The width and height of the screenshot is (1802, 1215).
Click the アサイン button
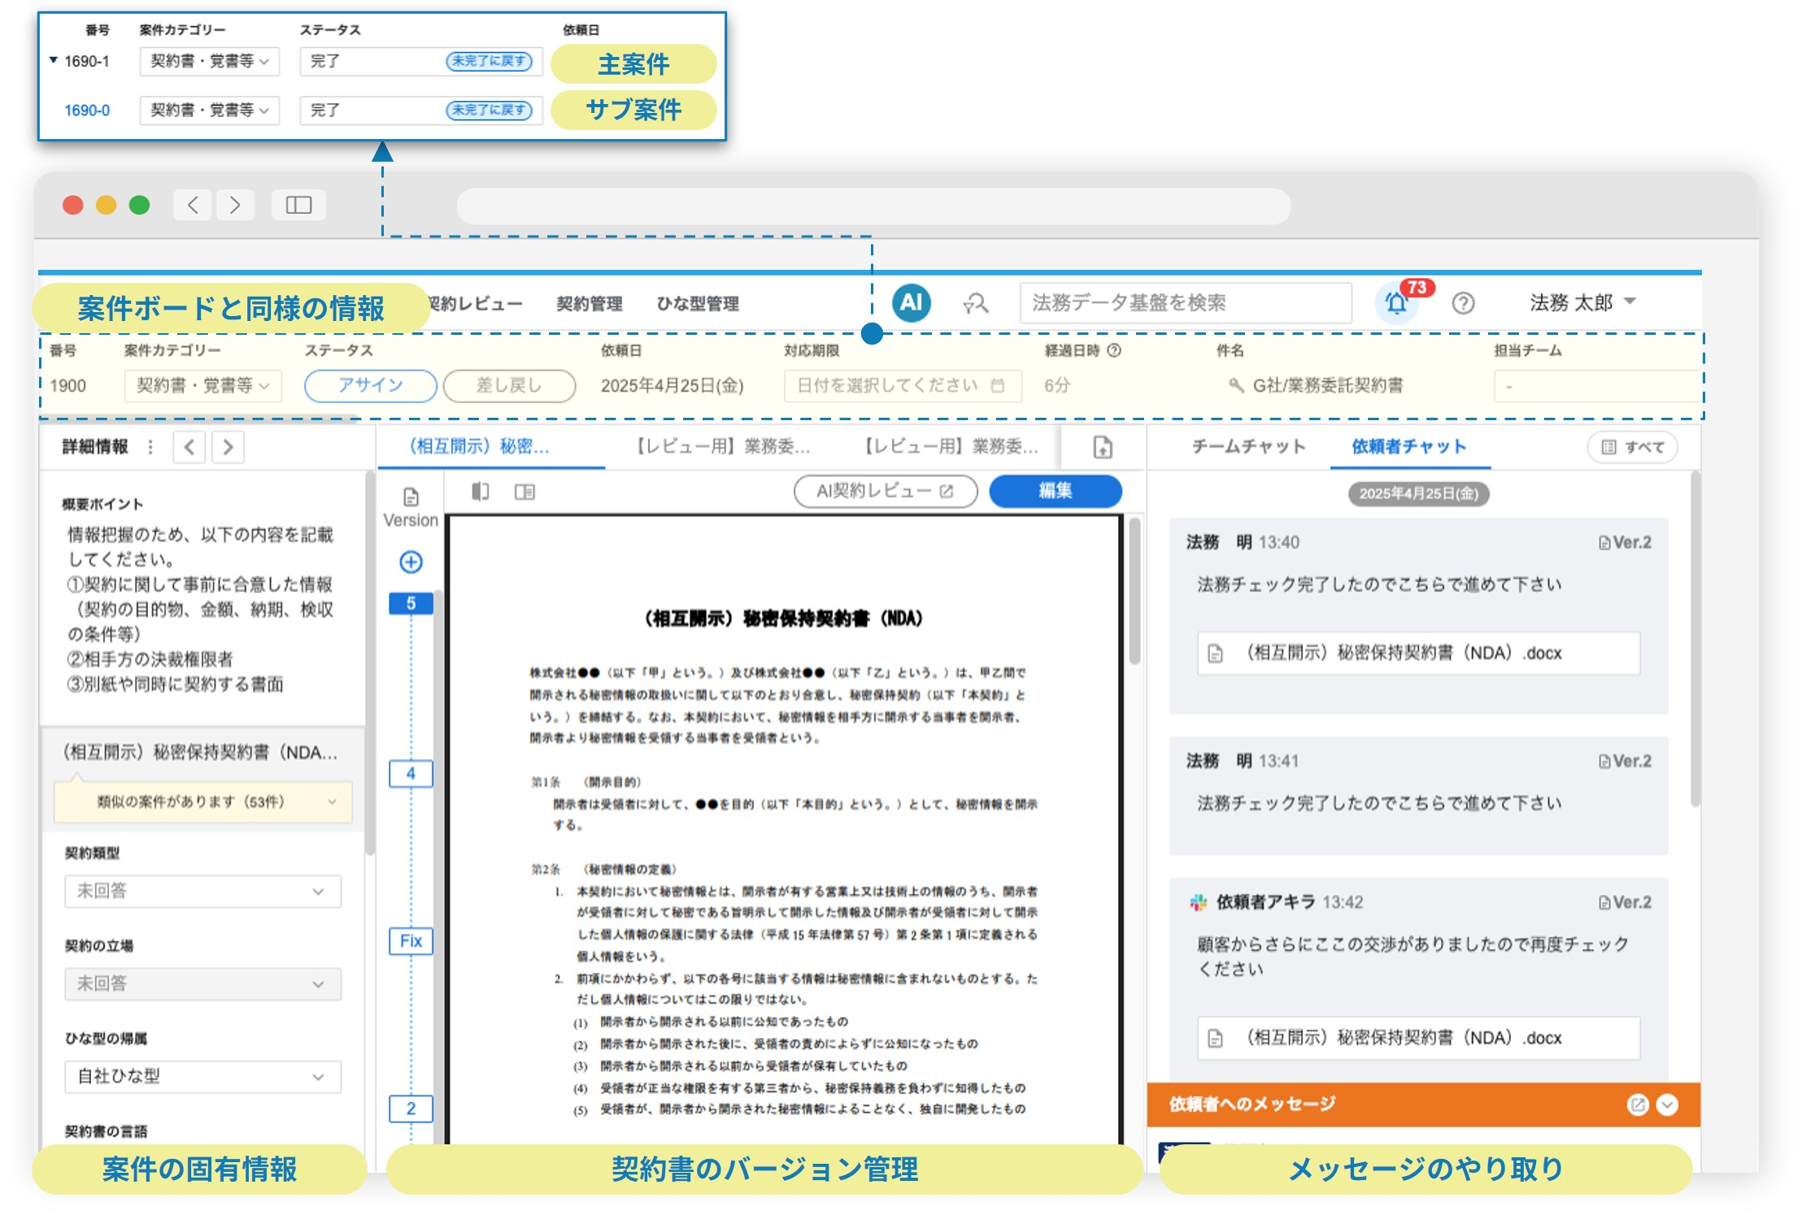tap(370, 385)
